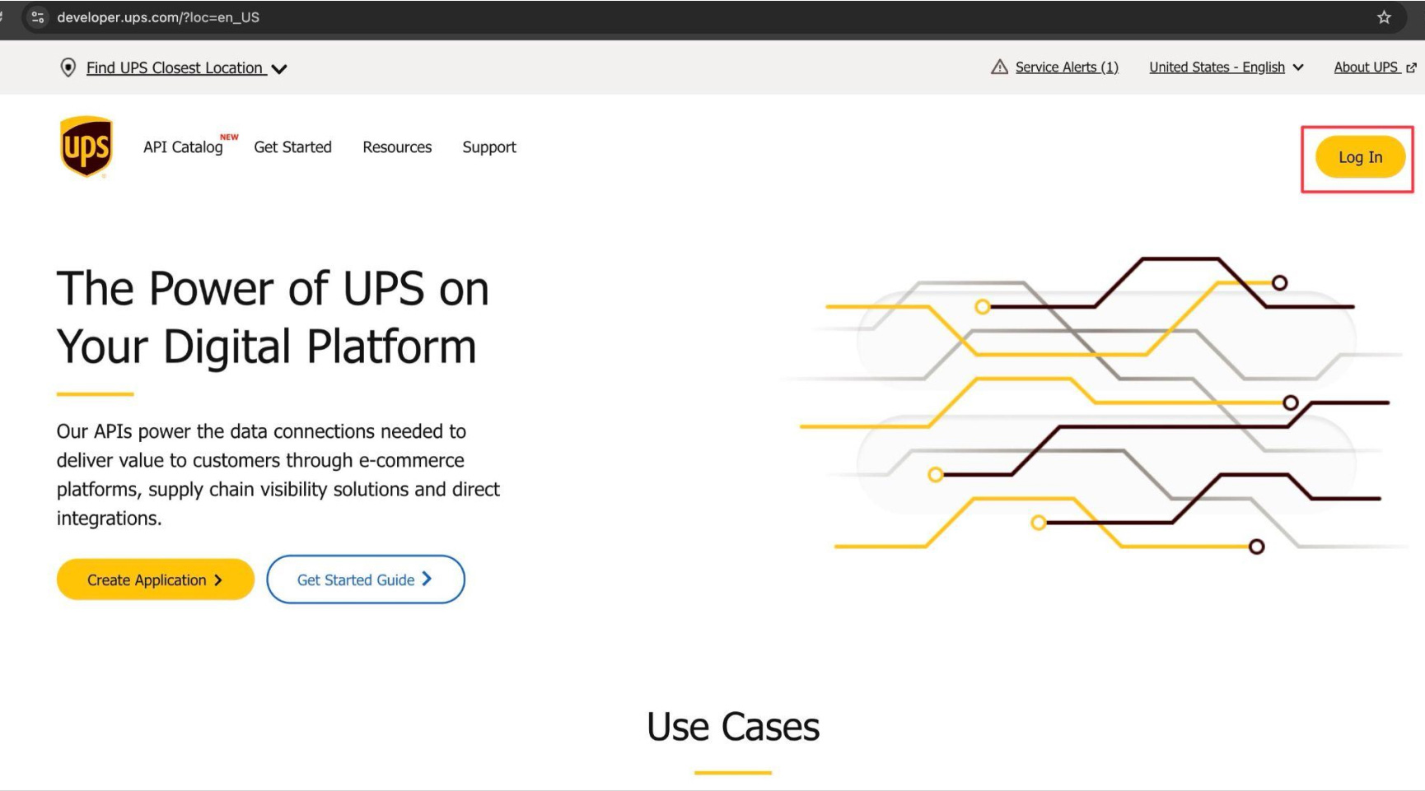Click the paragraph starting Our APIs power
The height and width of the screenshot is (791, 1425).
[x=278, y=475]
